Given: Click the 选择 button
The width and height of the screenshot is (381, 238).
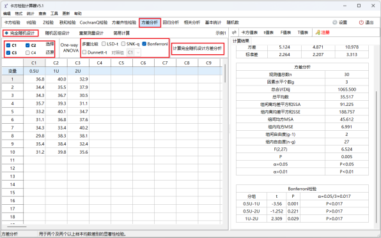Looking at the screenshot, I should click(x=50, y=44).
